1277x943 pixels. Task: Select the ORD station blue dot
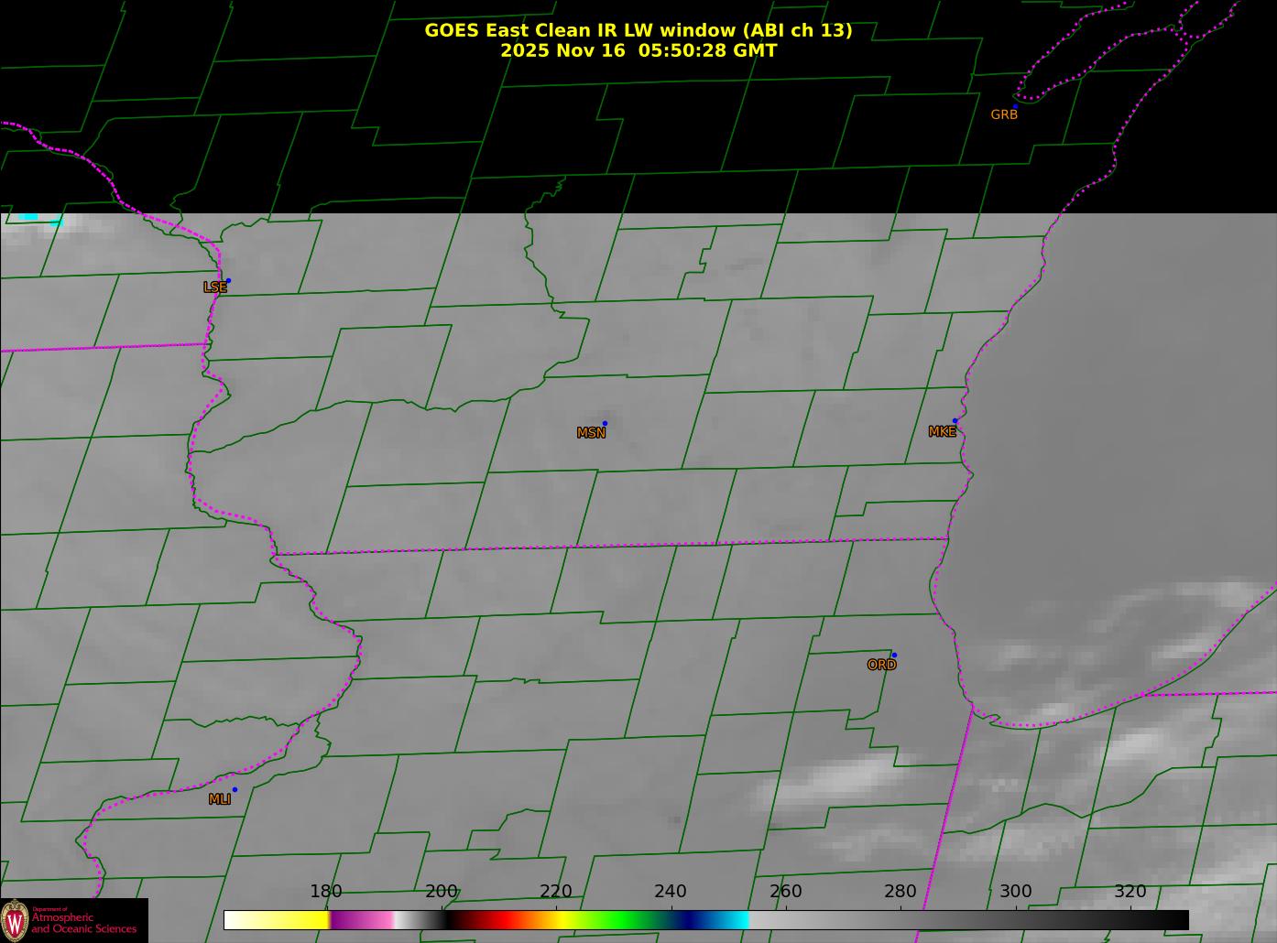point(894,655)
